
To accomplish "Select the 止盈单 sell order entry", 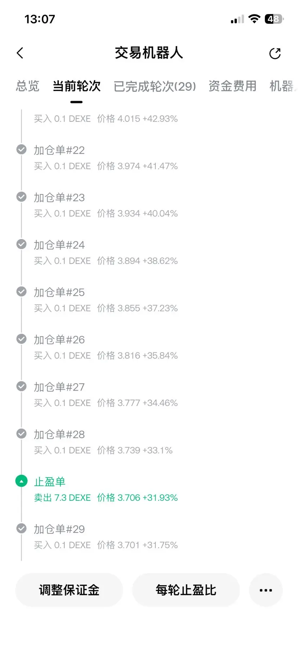I will point(106,490).
